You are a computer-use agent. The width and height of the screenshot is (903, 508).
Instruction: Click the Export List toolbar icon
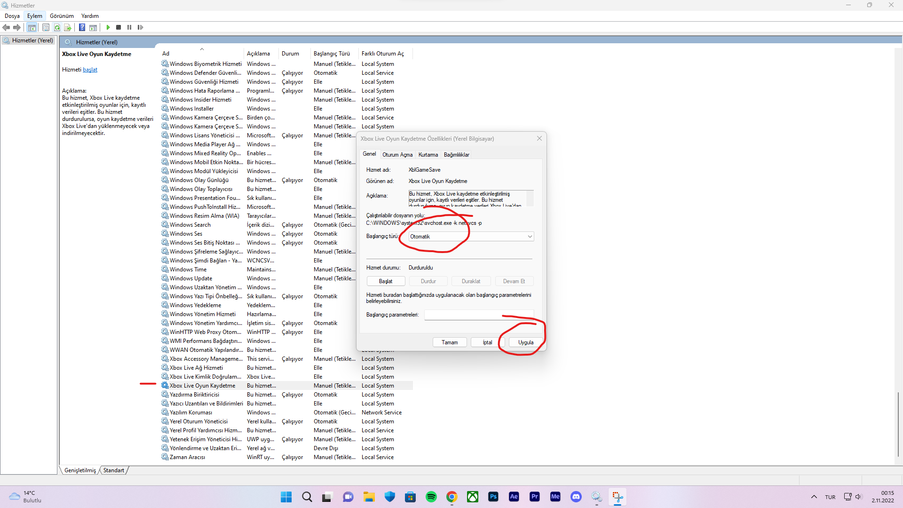tap(68, 27)
